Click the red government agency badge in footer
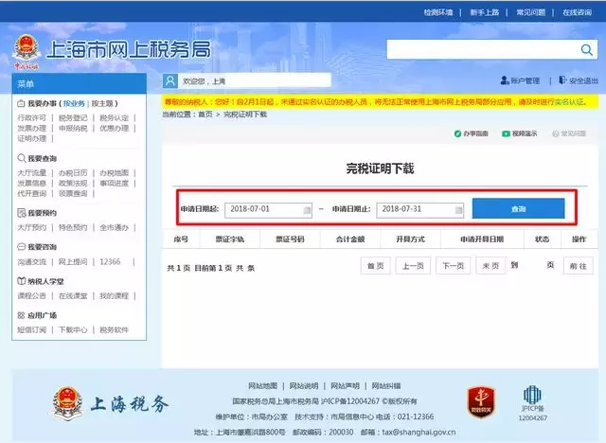The image size is (606, 443). coord(481,401)
